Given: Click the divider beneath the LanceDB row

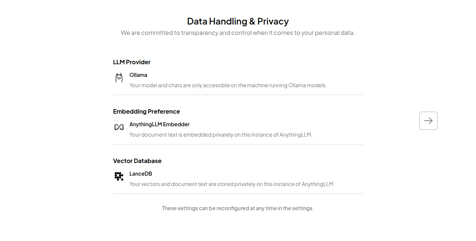Looking at the screenshot, I should pos(238,193).
